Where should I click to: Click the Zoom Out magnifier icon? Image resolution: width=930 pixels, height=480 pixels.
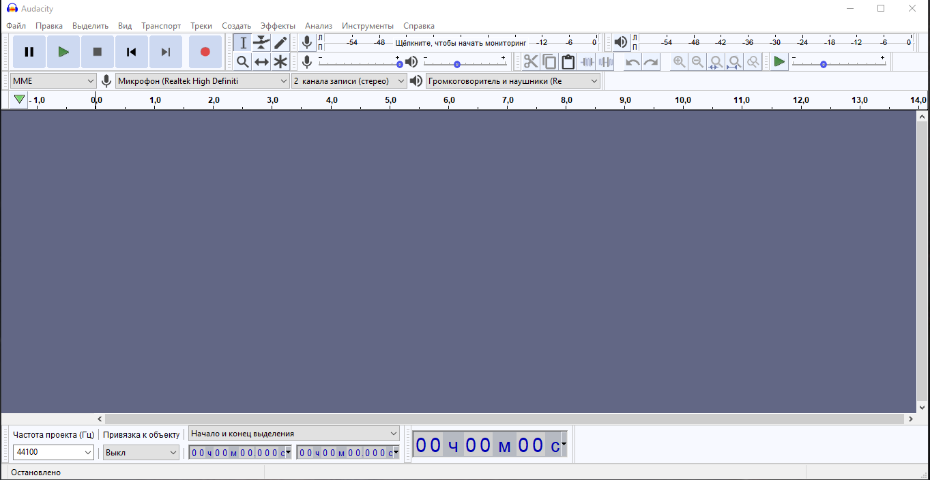tap(697, 62)
